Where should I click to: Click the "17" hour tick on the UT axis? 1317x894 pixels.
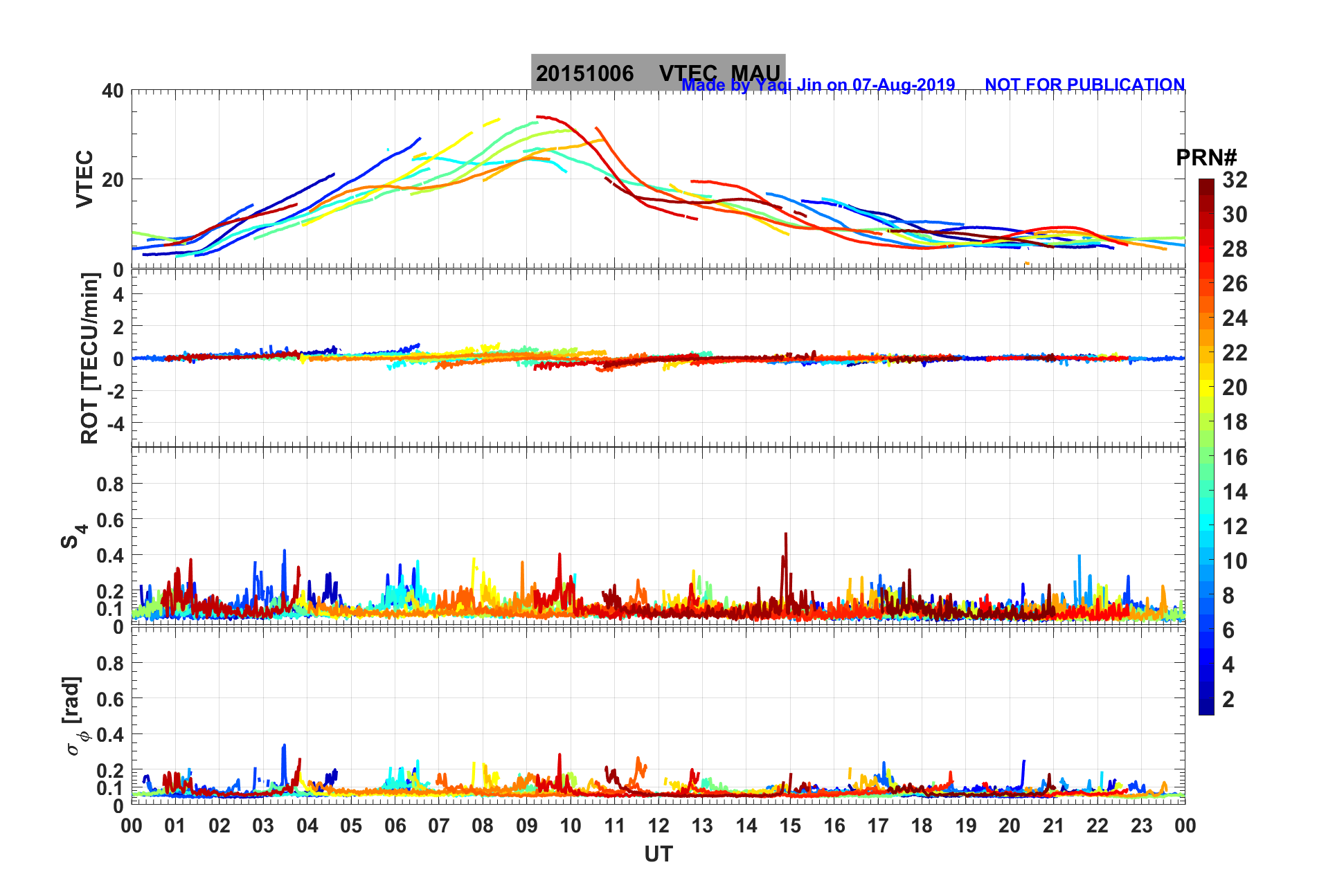(878, 825)
